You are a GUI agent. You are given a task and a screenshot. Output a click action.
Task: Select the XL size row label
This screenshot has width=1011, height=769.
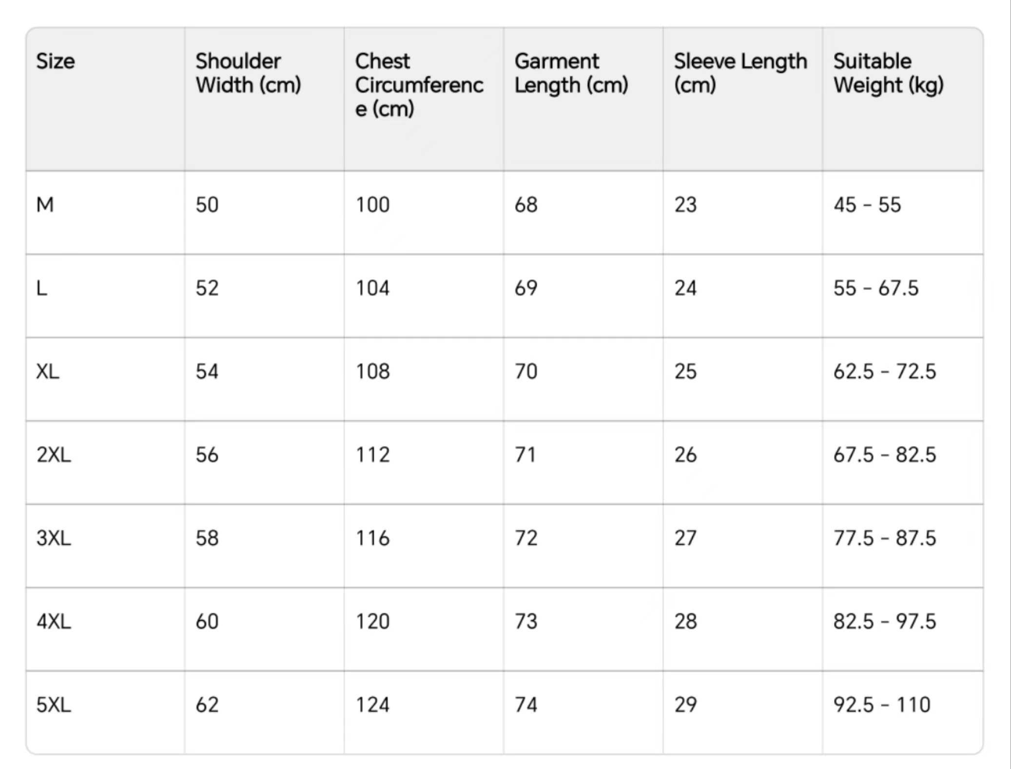tap(48, 372)
